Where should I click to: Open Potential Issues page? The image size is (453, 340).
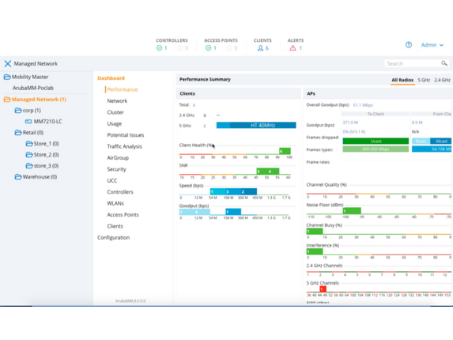[x=126, y=135]
